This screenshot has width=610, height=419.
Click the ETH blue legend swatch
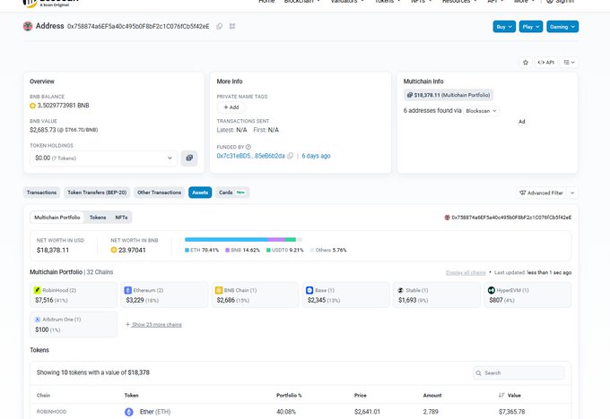tap(187, 250)
